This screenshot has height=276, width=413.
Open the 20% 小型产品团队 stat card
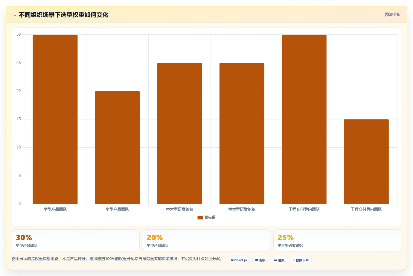tap(206, 240)
